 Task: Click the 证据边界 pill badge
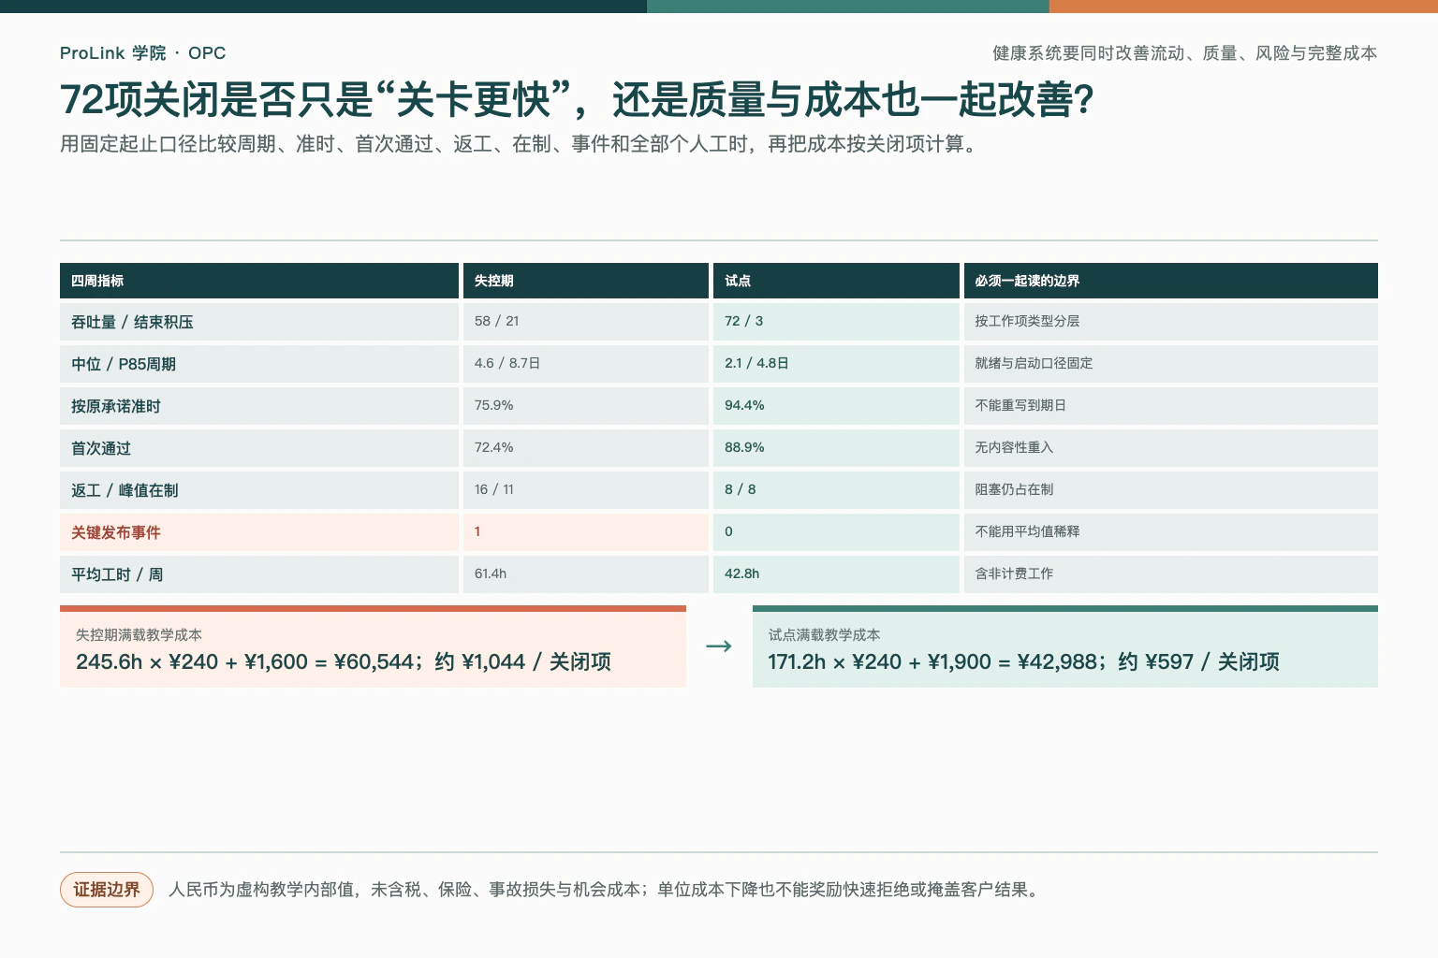[x=107, y=890]
